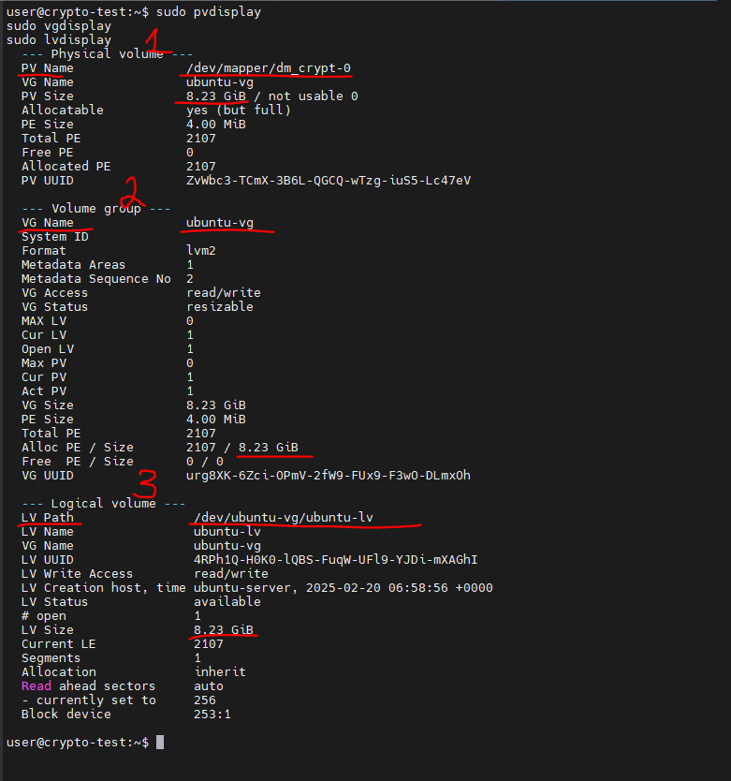Click the 'yes (but full)' Allocatable value

click(239, 110)
